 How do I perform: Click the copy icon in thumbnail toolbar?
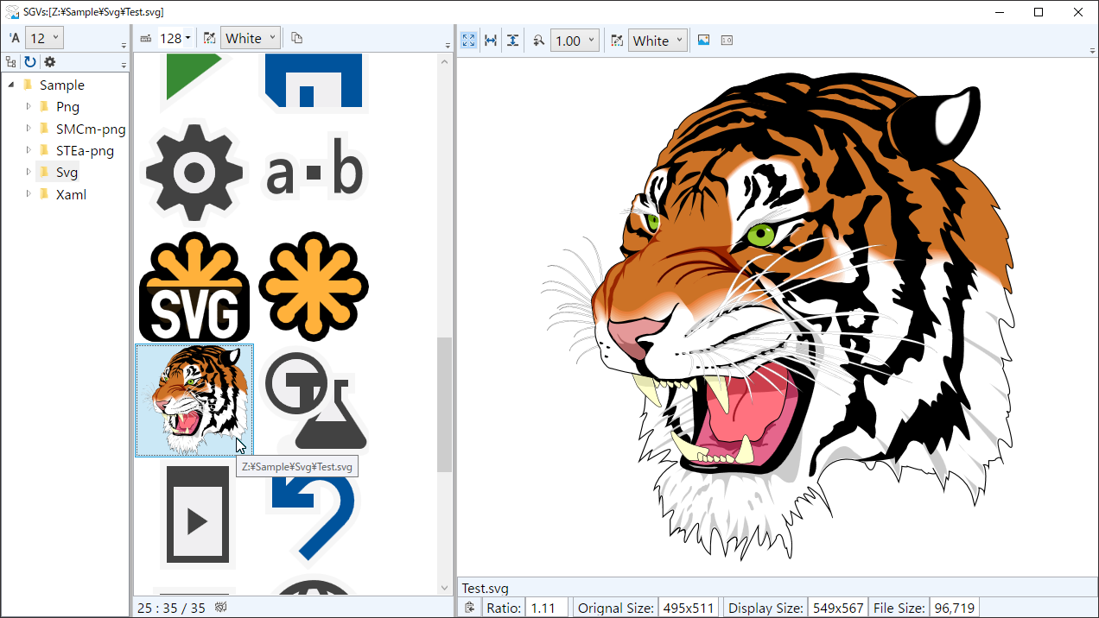click(296, 38)
